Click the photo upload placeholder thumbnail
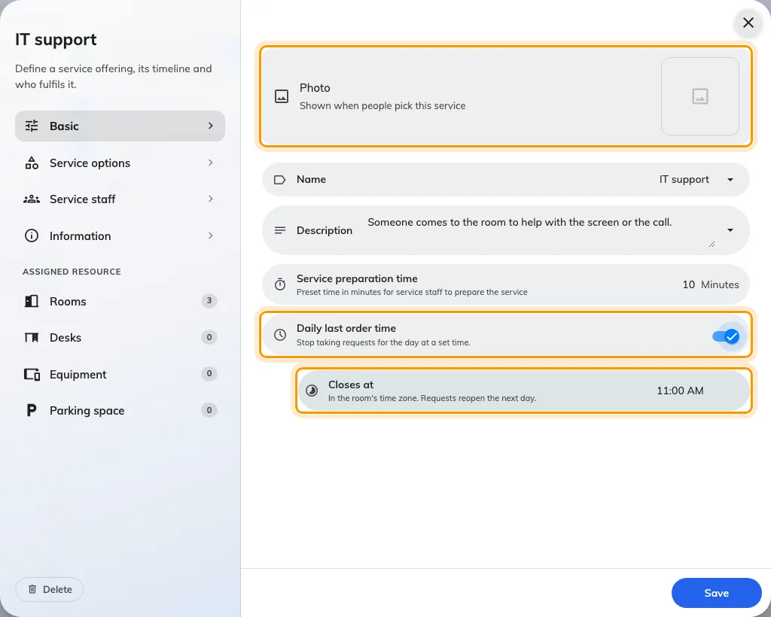The image size is (771, 617). tap(699, 96)
